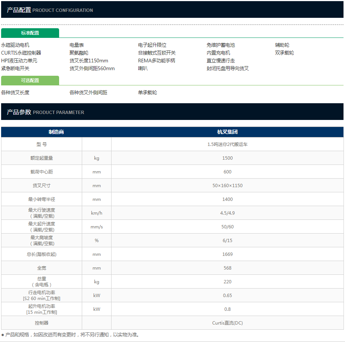Select the 可选配置 tab
This screenshot has width=345, height=342.
pyautogui.click(x=30, y=81)
